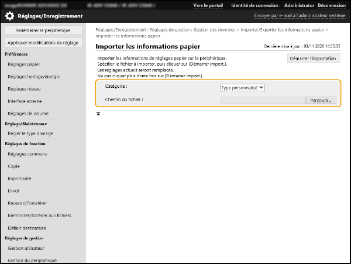Click Redémarrer le périphérique button

[43, 30]
